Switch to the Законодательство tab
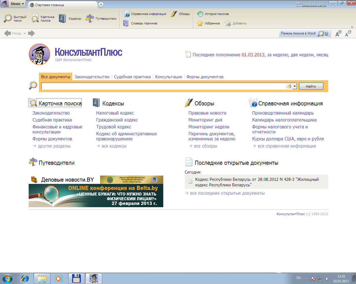Image resolution: width=356 pixels, height=284 pixels. pyautogui.click(x=92, y=77)
